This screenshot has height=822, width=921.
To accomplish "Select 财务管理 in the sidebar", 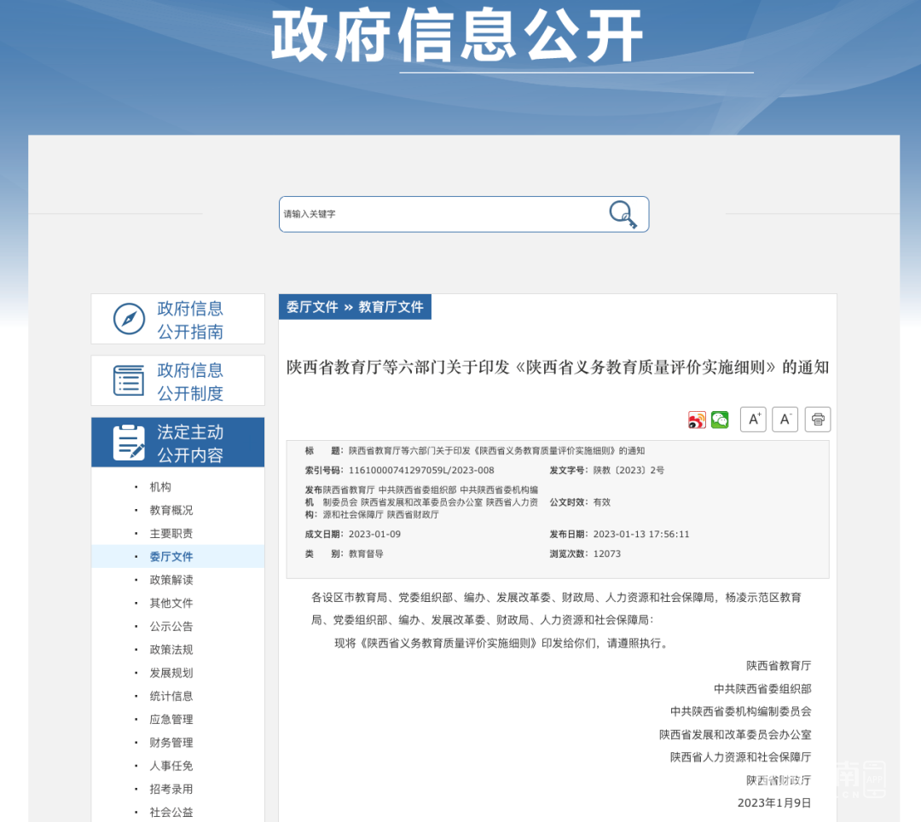I will pyautogui.click(x=171, y=743).
